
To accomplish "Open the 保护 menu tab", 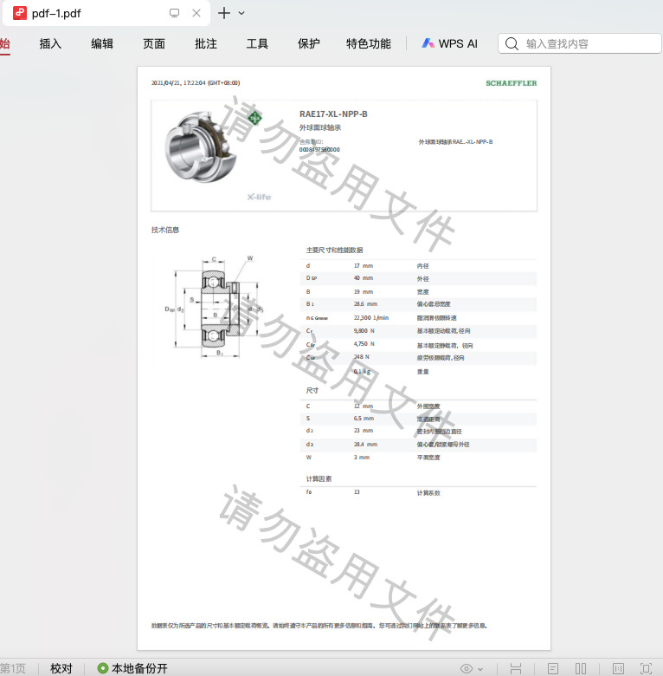I will 309,43.
